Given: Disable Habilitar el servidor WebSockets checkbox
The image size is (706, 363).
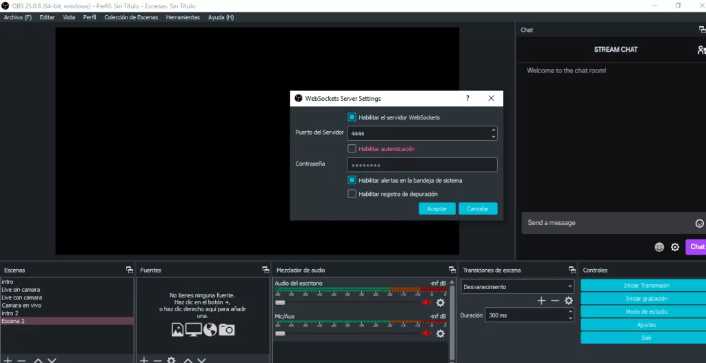Looking at the screenshot, I should tap(352, 117).
